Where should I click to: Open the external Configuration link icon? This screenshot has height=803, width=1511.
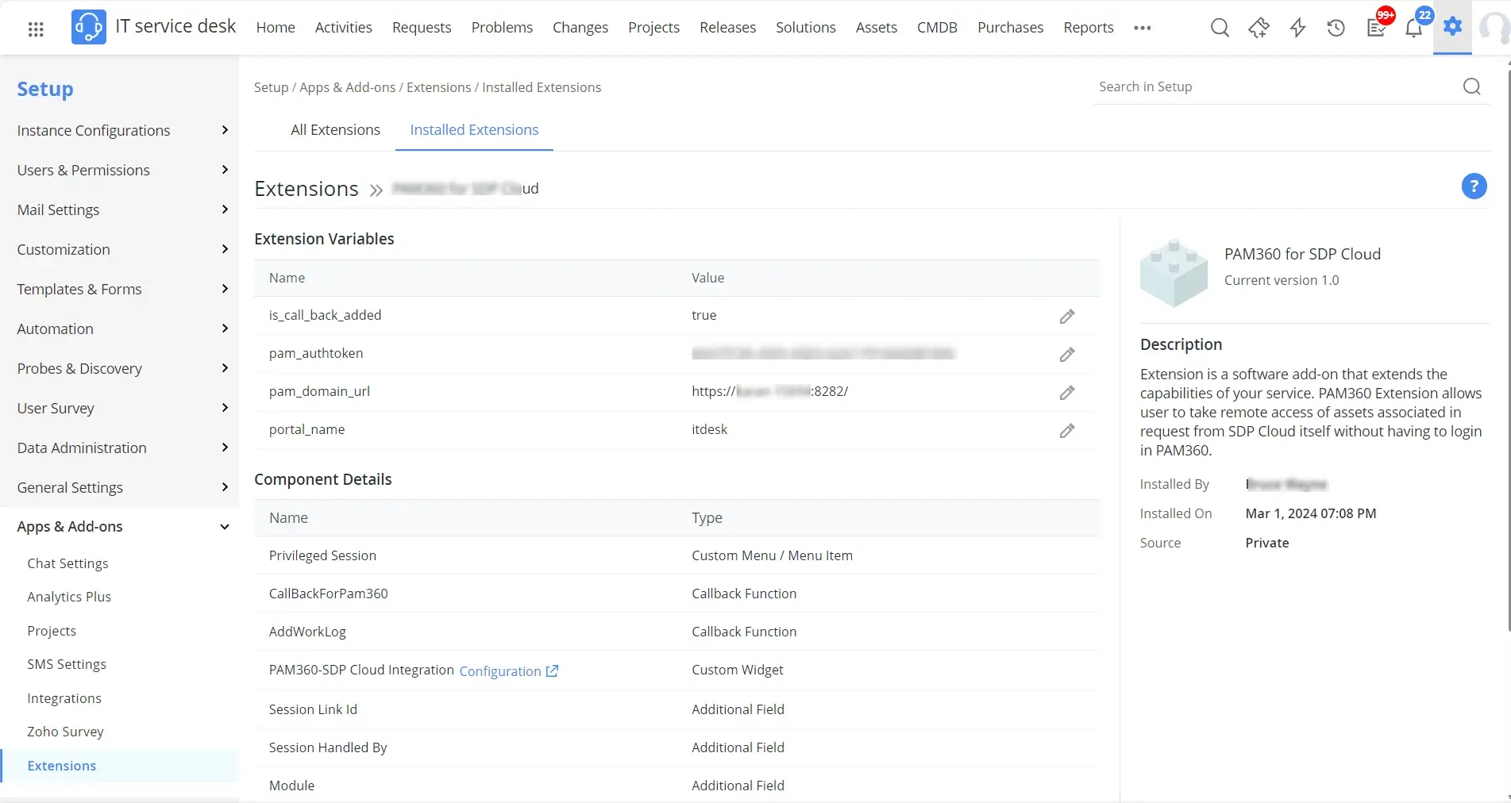pyautogui.click(x=552, y=671)
